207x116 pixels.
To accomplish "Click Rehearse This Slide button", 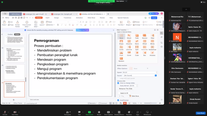I will [125, 89].
